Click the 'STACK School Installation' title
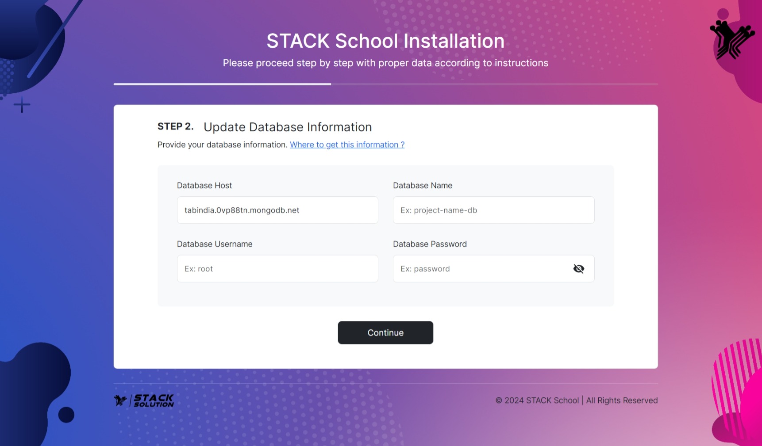This screenshot has height=446, width=762. coord(385,41)
